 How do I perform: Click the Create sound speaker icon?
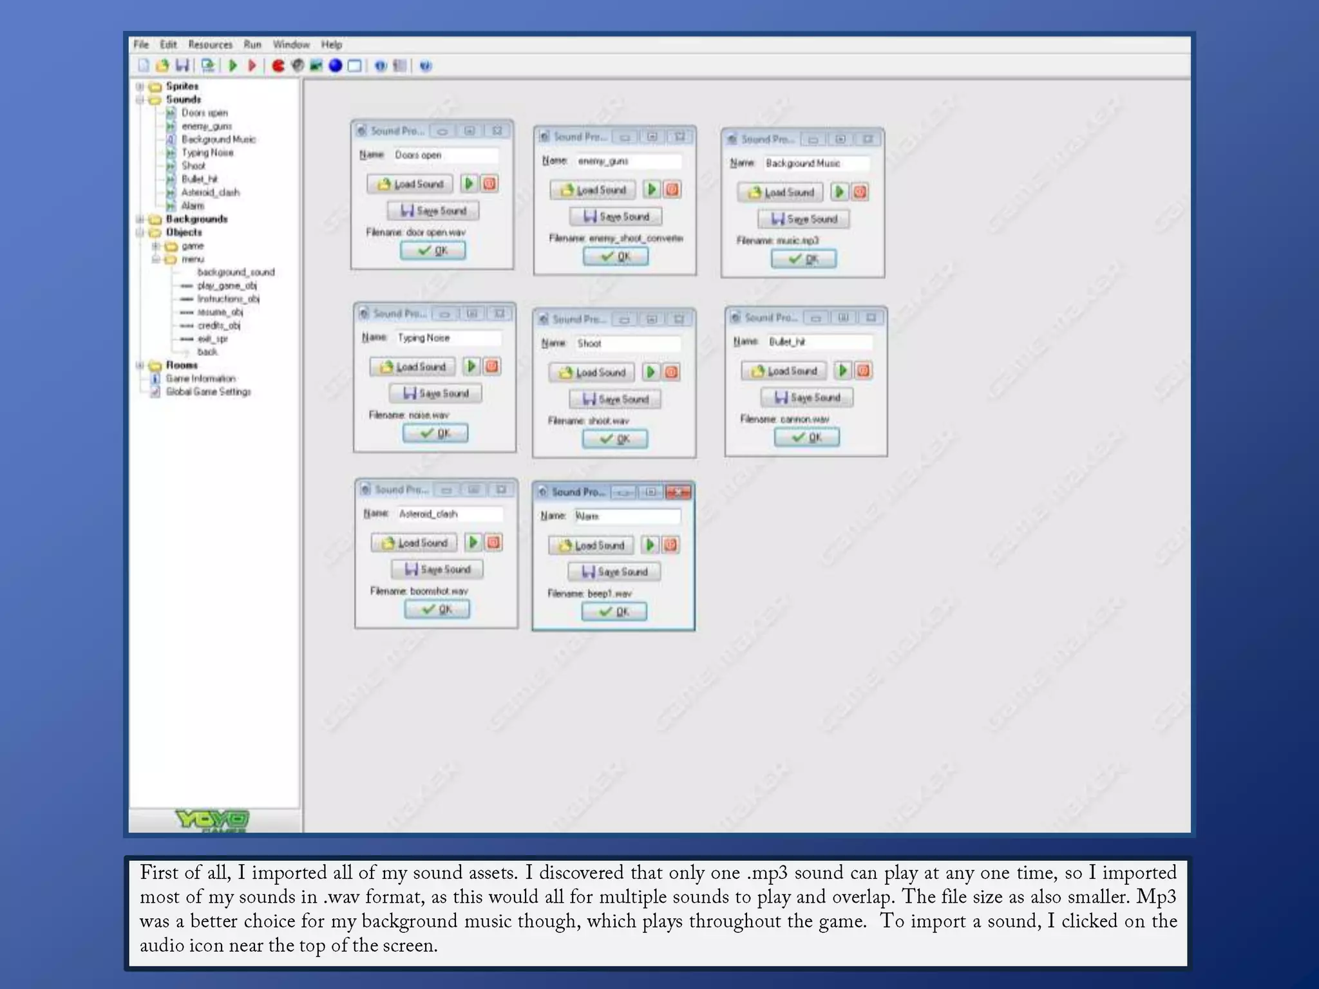coord(298,66)
